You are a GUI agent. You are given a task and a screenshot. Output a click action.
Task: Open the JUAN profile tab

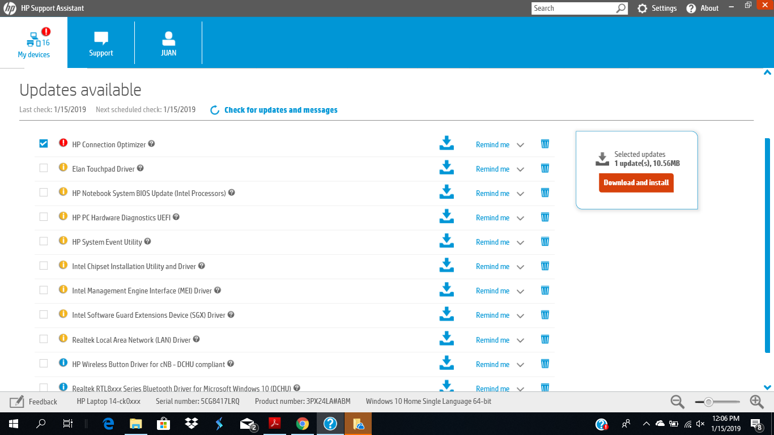168,44
